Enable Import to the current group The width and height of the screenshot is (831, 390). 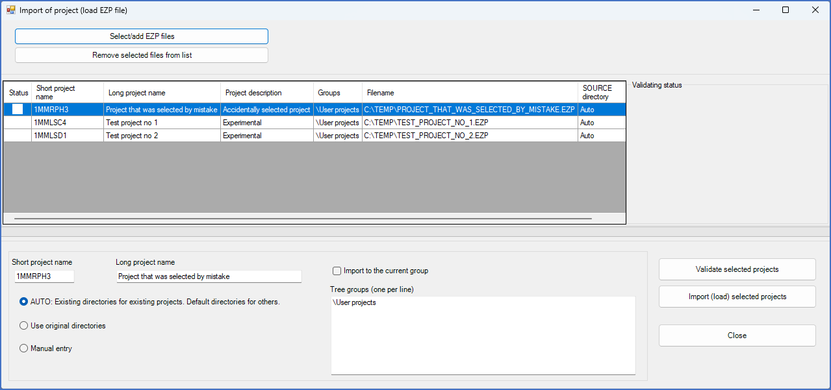pyautogui.click(x=337, y=271)
